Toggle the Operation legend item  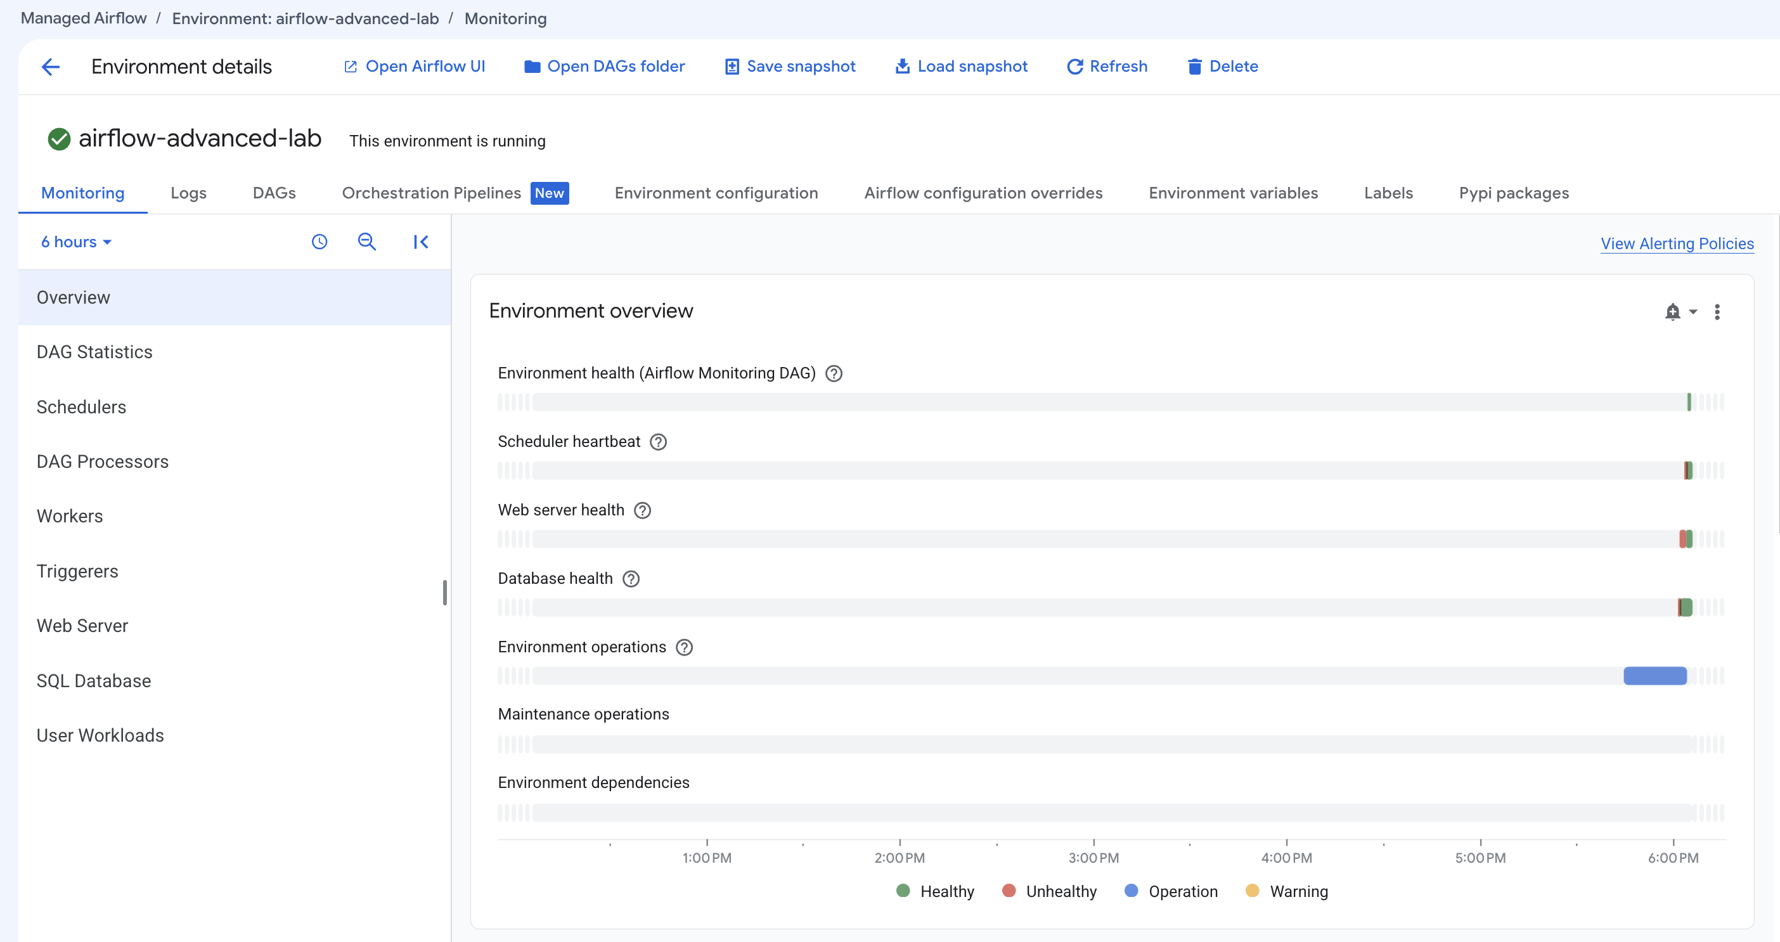pyautogui.click(x=1171, y=891)
